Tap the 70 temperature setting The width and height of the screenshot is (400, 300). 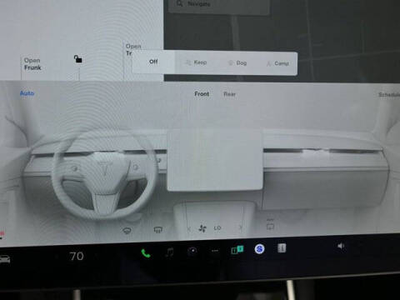77,256
